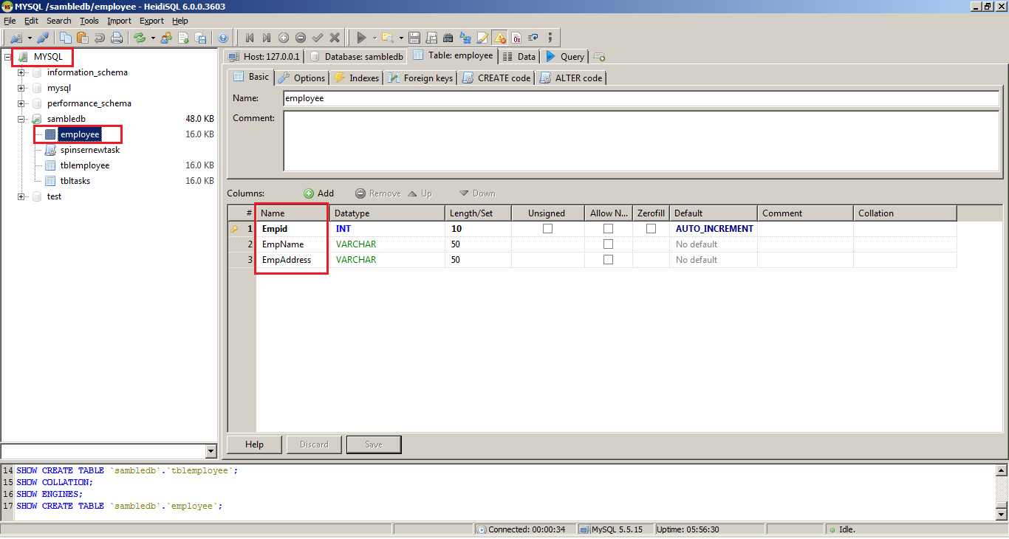Viewport: 1009px width, 539px height.
Task: Click into the table Name field
Action: (x=641, y=98)
